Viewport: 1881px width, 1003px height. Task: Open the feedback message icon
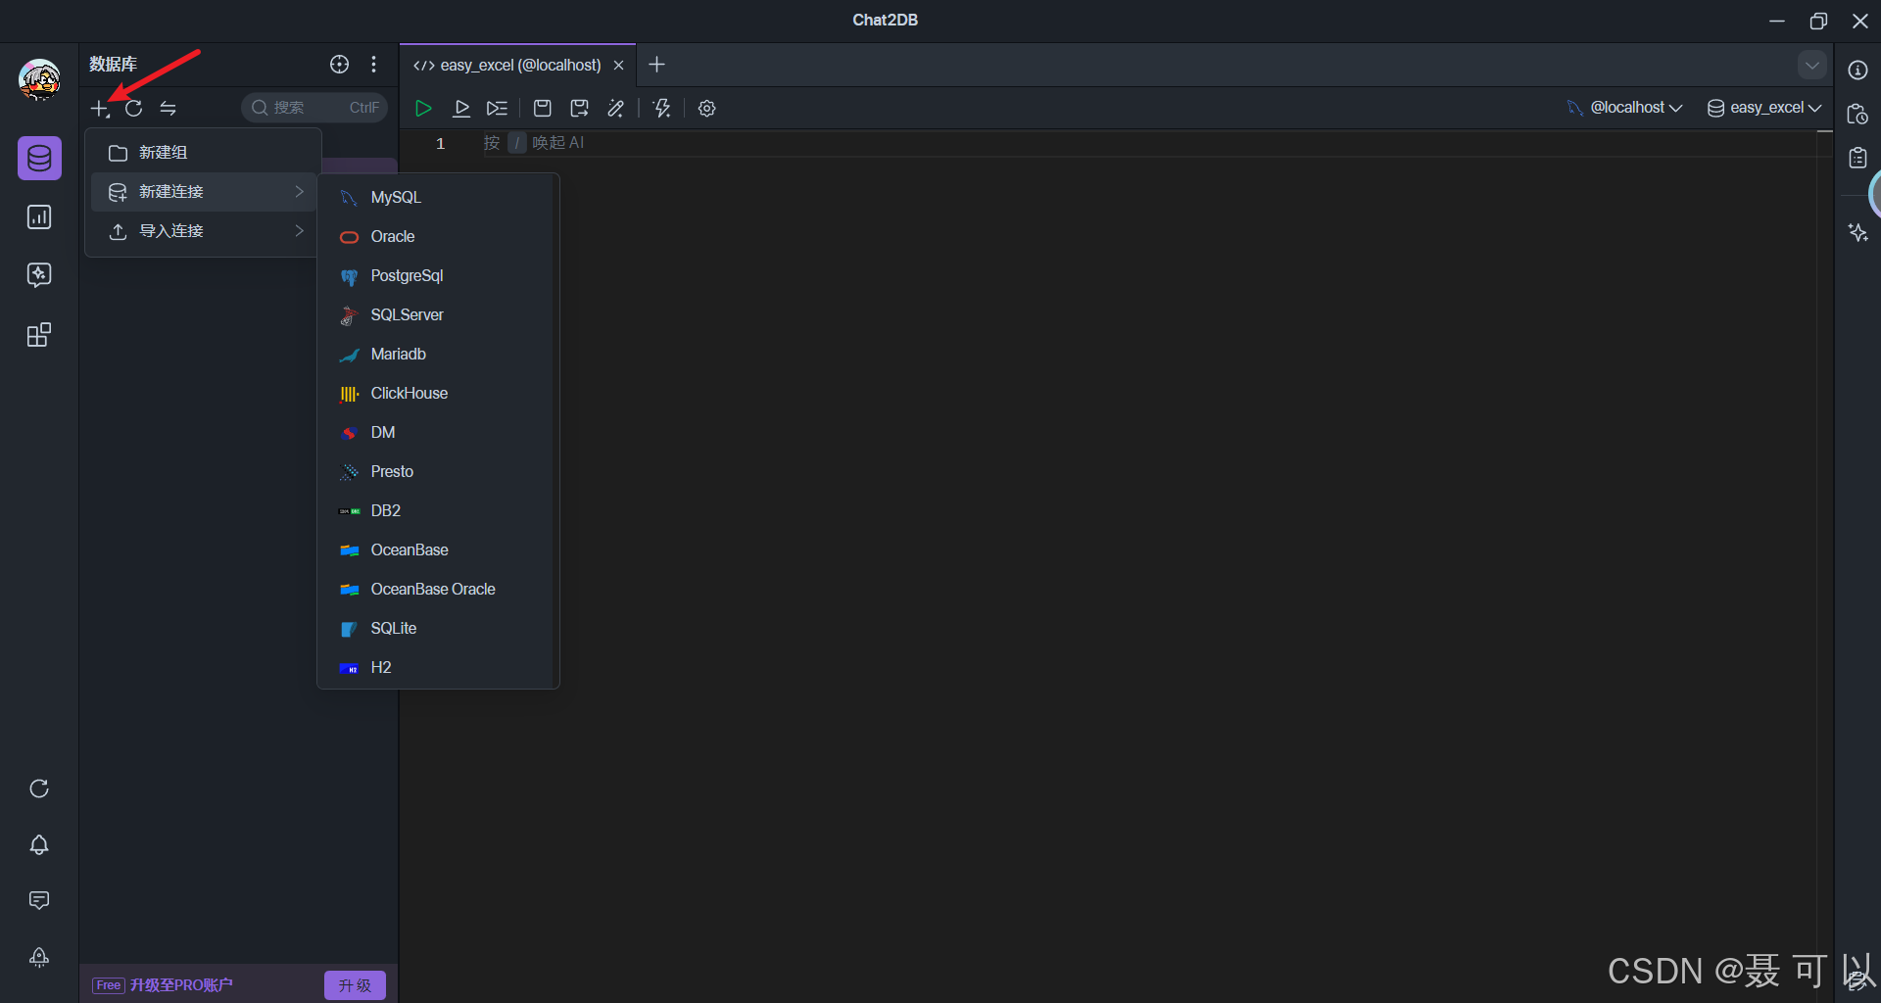pos(39,900)
